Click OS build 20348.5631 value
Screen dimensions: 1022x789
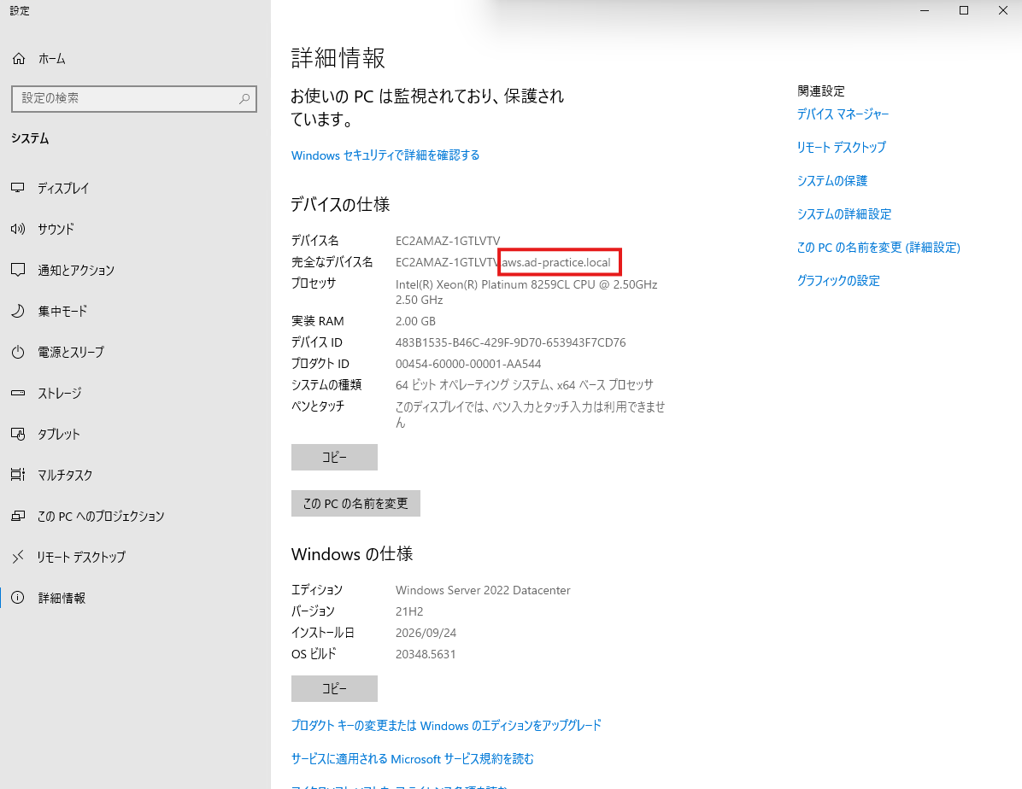click(x=426, y=654)
